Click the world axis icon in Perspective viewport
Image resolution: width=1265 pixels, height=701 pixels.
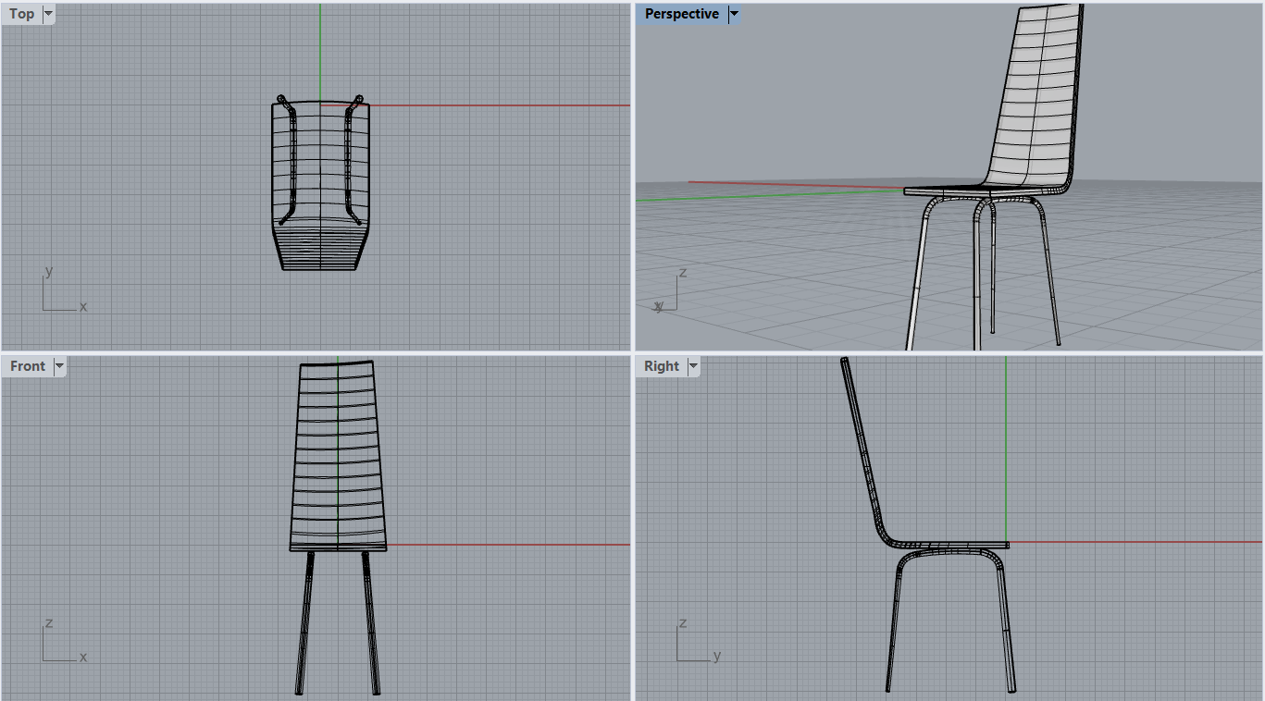[669, 290]
